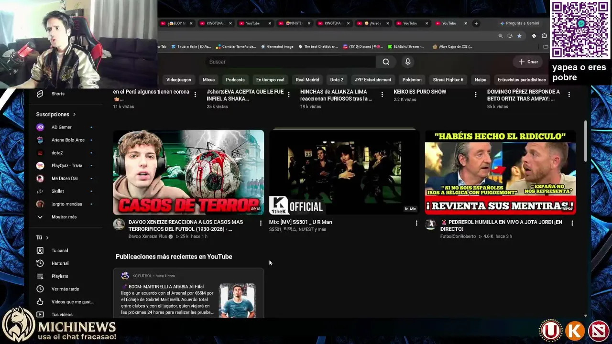612x344 pixels.
Task: Click the Davoo Xeneize Plus channel avatar
Action: coord(119,225)
